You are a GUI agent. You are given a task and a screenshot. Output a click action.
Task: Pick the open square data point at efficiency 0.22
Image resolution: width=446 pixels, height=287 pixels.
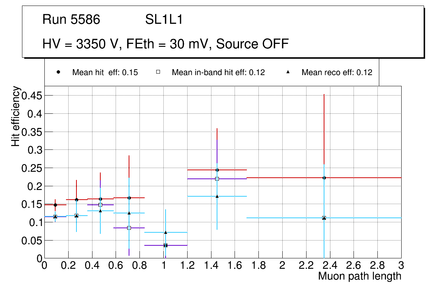click(217, 179)
